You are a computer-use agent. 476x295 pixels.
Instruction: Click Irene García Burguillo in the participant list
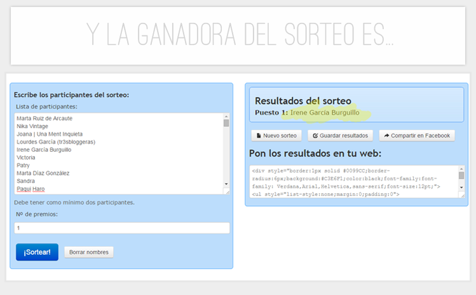(x=44, y=150)
